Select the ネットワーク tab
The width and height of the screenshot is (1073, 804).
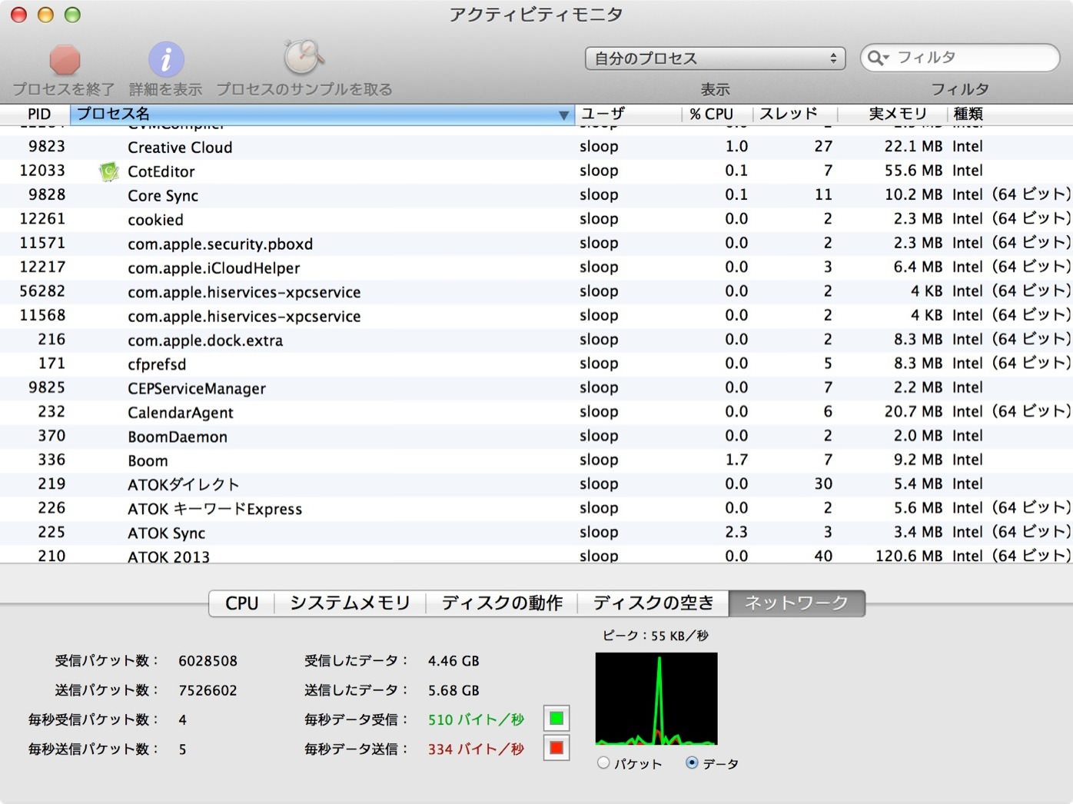[796, 603]
